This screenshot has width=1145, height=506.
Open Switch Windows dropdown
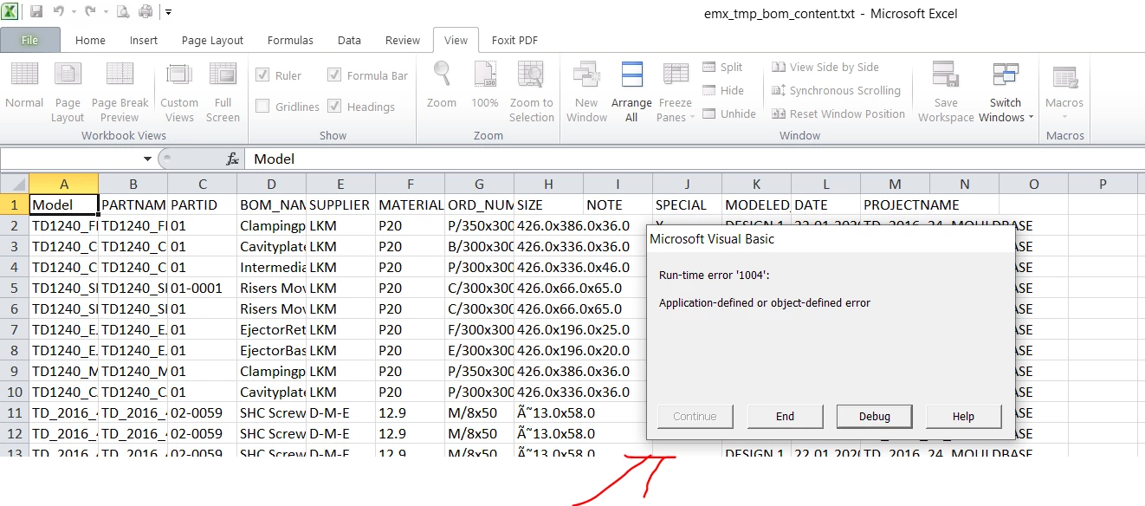tap(1006, 91)
